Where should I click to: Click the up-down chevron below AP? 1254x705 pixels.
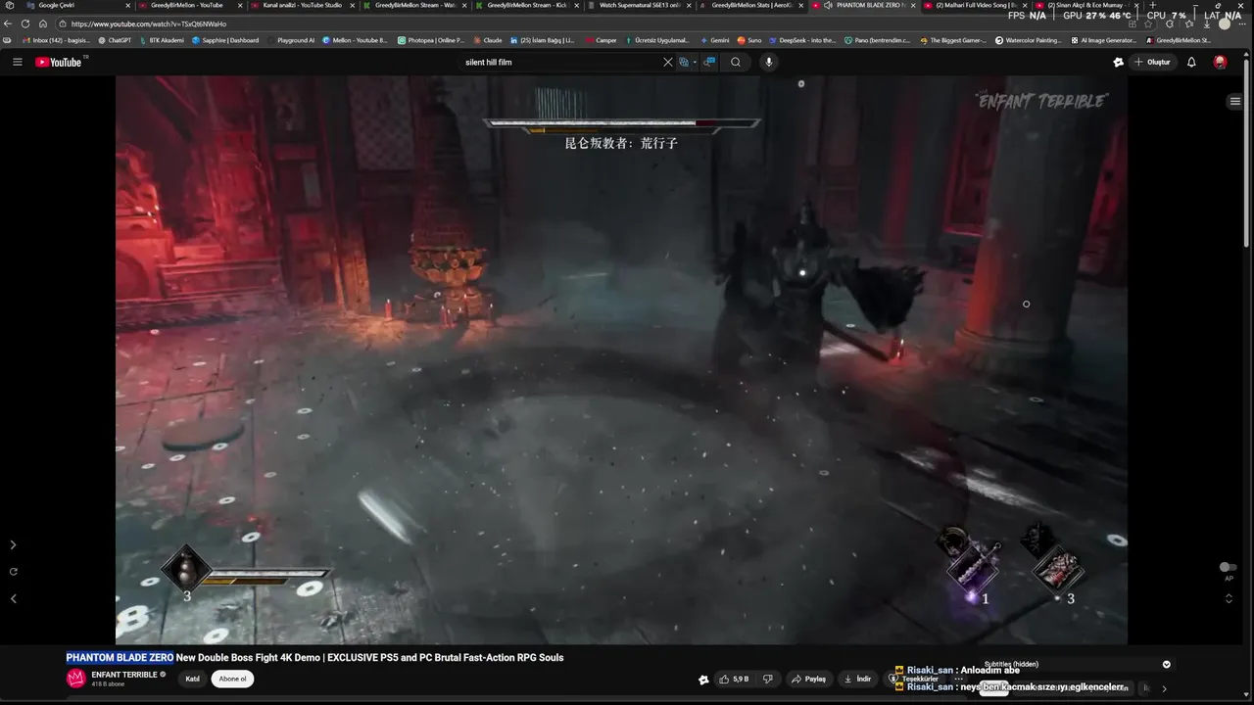[1229, 598]
